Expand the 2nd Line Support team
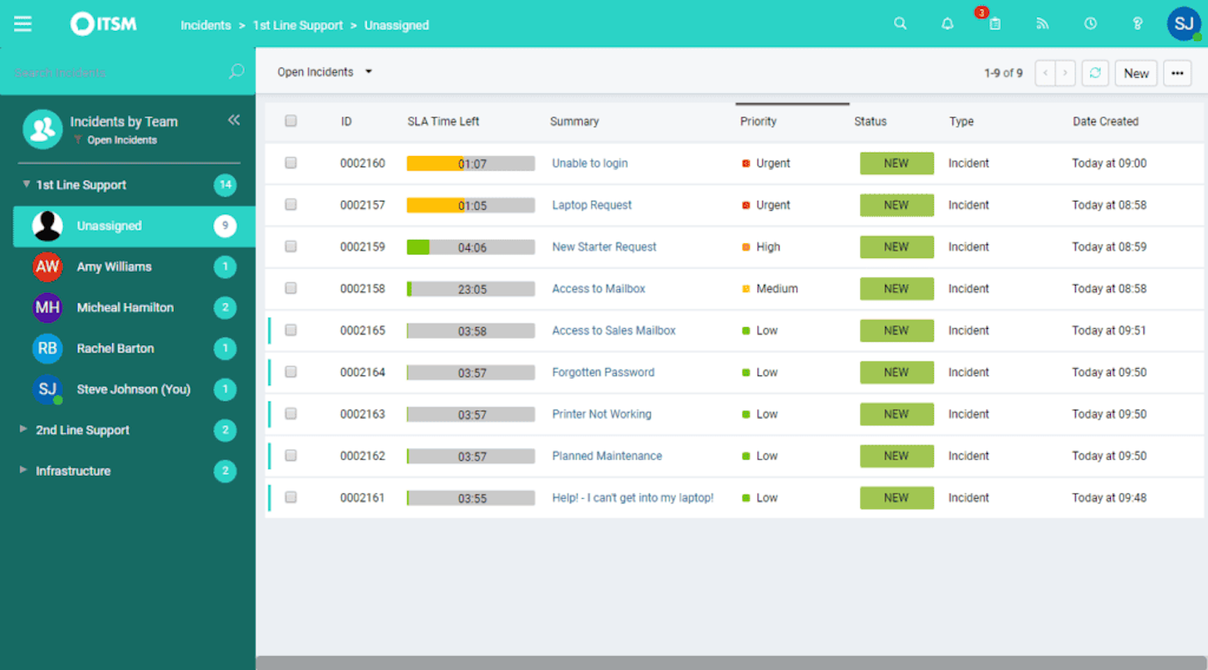1208x670 pixels. (x=22, y=430)
